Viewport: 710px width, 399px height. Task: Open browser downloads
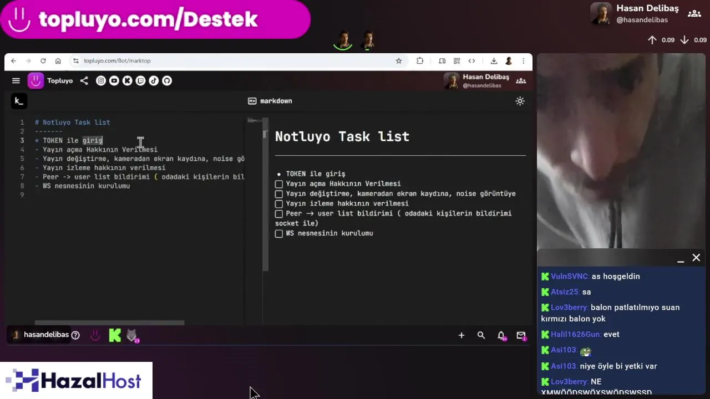pos(494,61)
